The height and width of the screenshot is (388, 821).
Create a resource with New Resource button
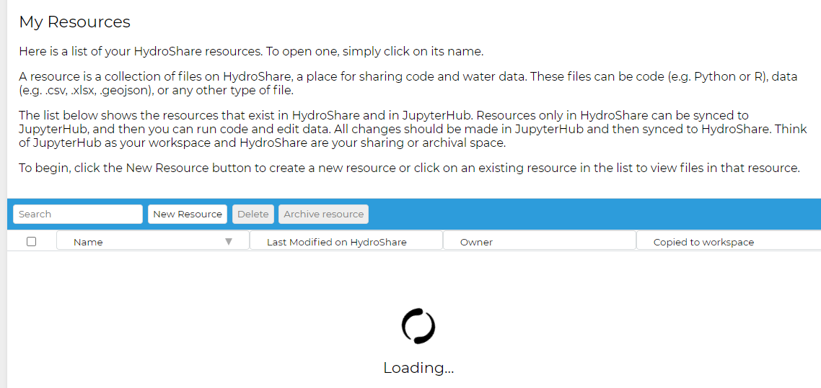tap(188, 214)
